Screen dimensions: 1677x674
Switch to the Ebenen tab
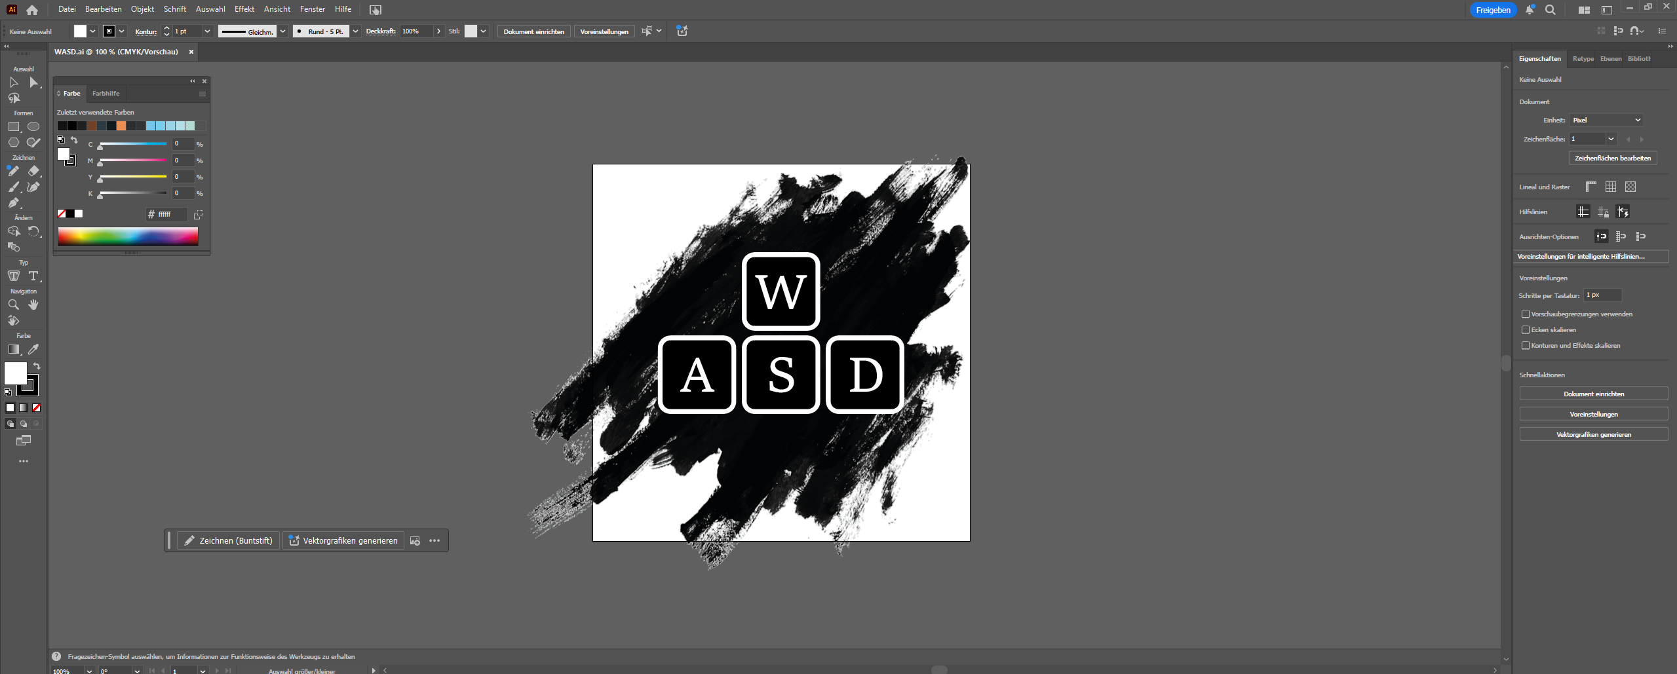point(1610,59)
